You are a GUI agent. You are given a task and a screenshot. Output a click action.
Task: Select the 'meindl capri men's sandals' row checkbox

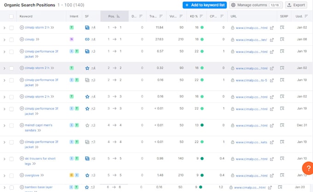(x=12, y=125)
